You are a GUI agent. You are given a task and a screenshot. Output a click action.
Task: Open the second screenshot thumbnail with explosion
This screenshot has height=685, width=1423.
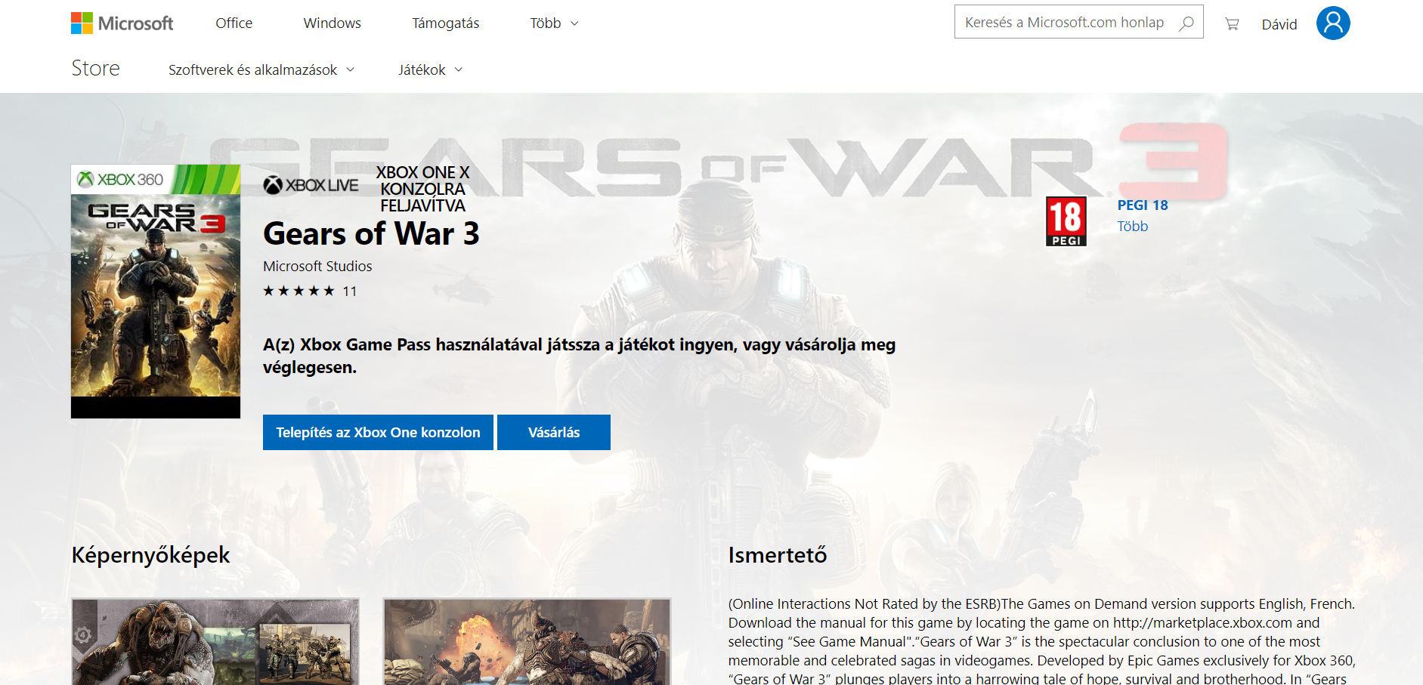(527, 642)
